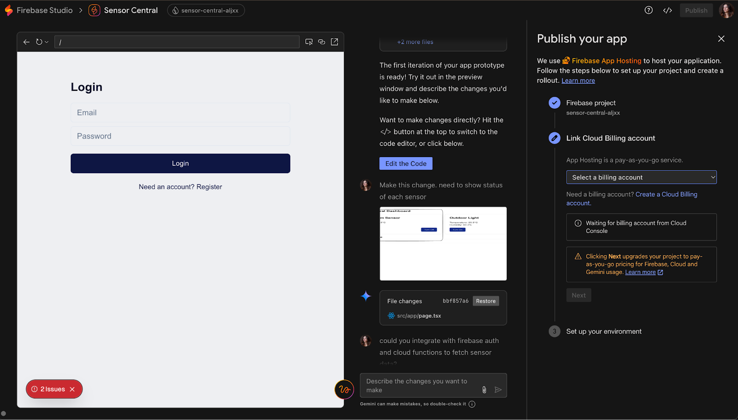Click the Gemini sparkle icon
This screenshot has height=420, width=738.
pyautogui.click(x=366, y=296)
